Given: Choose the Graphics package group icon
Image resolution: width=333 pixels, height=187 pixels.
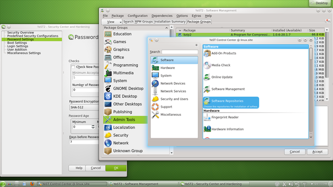Looking at the screenshot, I should pos(108,50).
